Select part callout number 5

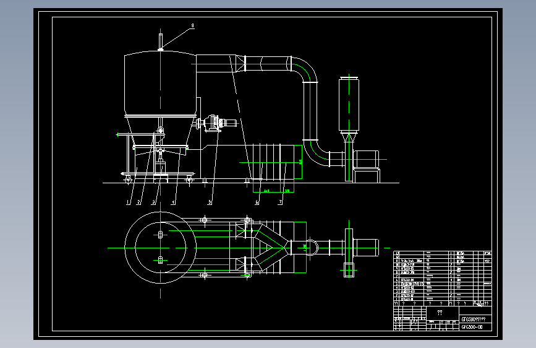tap(210, 202)
